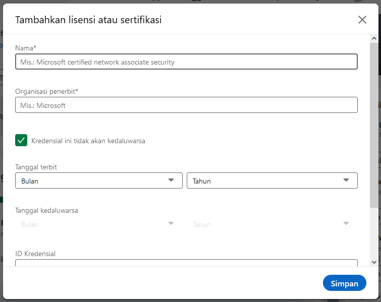The height and width of the screenshot is (302, 381).
Task: Click the scrollbar up arrow icon
Action: [x=374, y=38]
